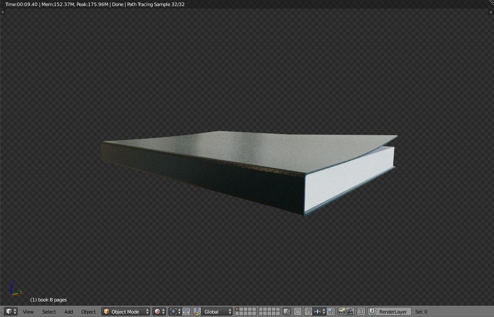Open the Select menu
This screenshot has width=494, height=317.
coord(49,312)
